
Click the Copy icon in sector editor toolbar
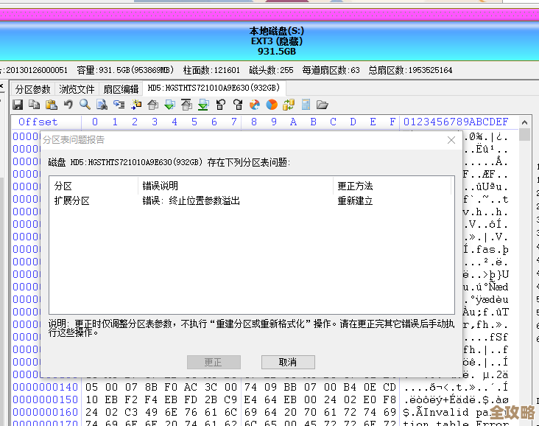(x=35, y=105)
